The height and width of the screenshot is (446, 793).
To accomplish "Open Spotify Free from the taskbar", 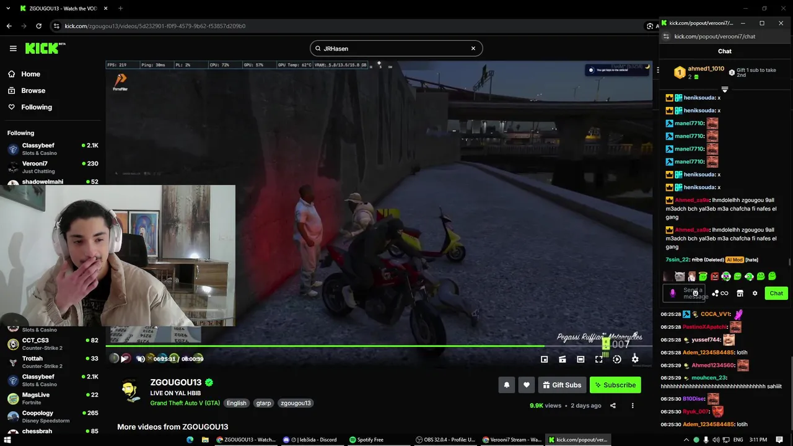I will pos(366,440).
